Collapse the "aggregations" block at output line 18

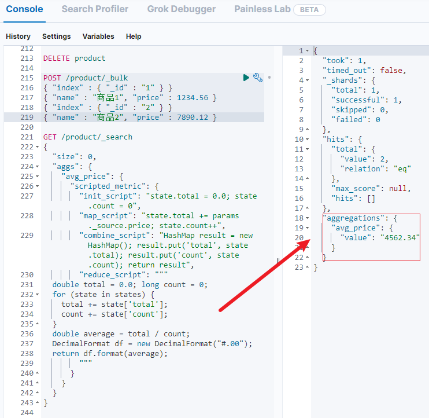[x=307, y=218]
